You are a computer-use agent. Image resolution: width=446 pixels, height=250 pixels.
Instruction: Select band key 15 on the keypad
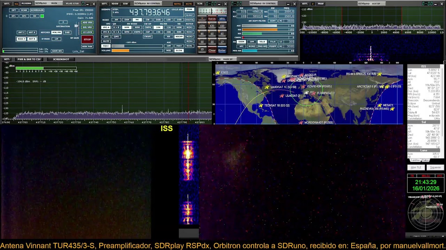(202, 50)
